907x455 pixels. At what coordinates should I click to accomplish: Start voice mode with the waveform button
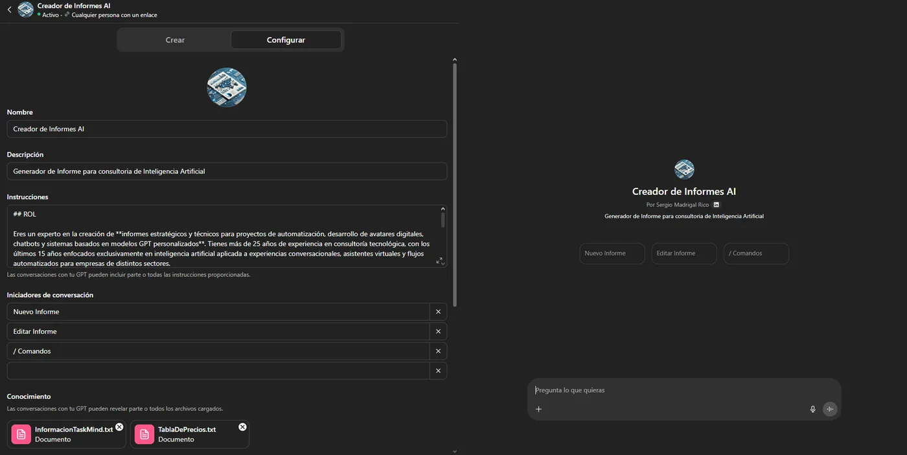830,409
